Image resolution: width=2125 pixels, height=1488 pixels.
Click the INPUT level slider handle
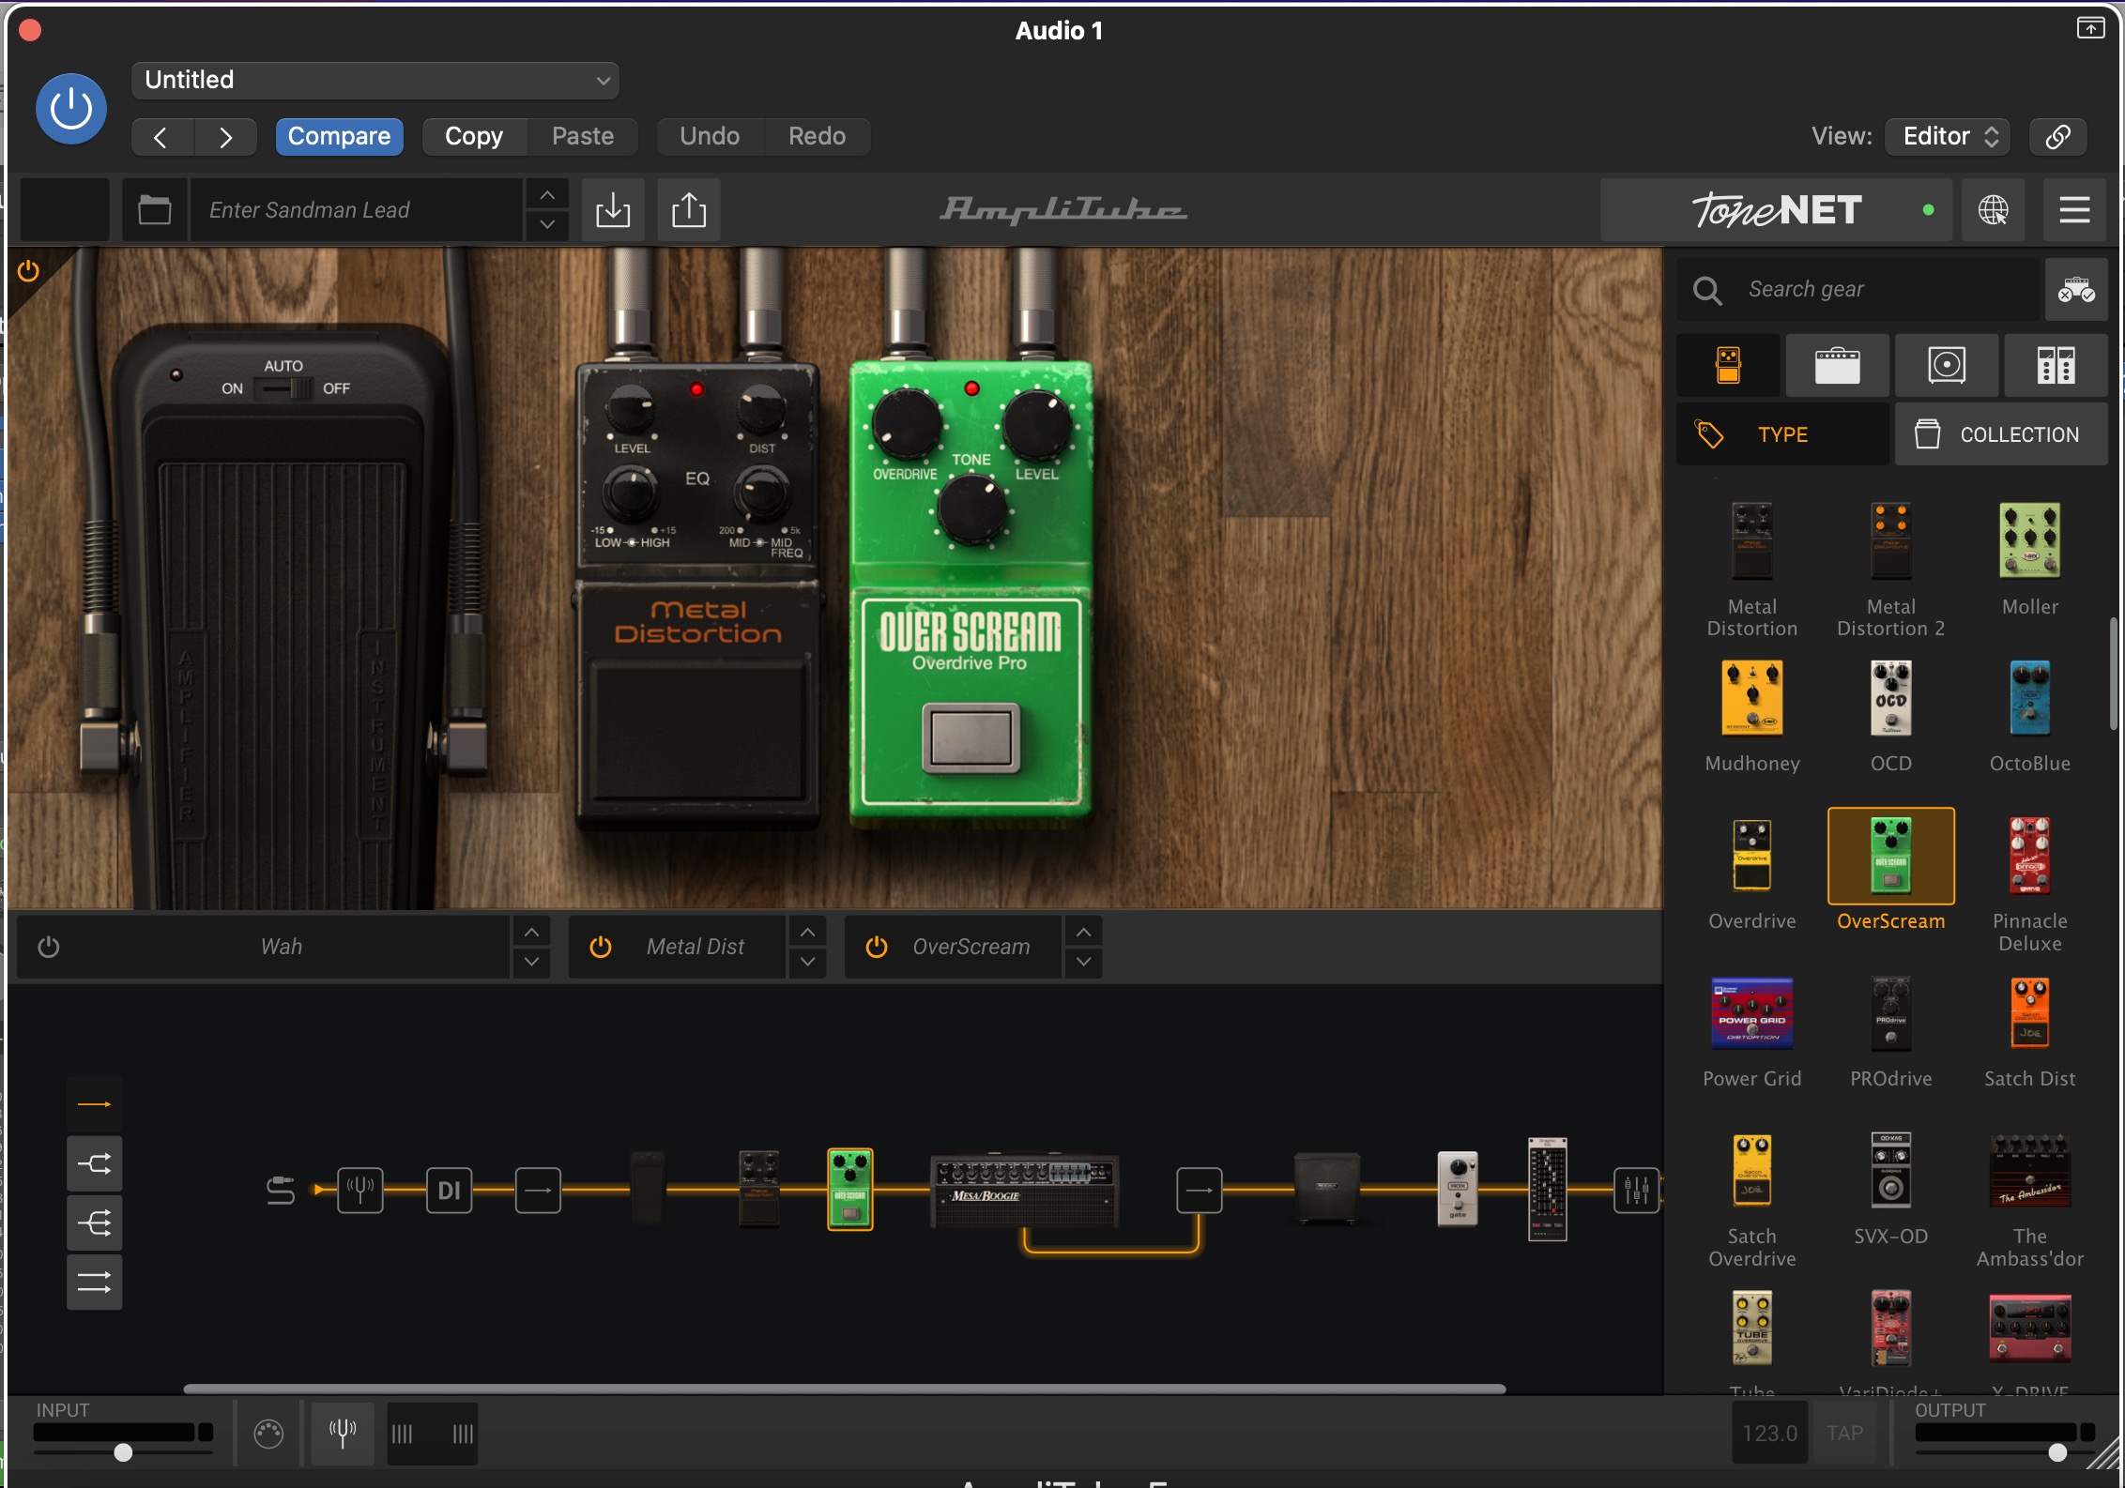123,1452
